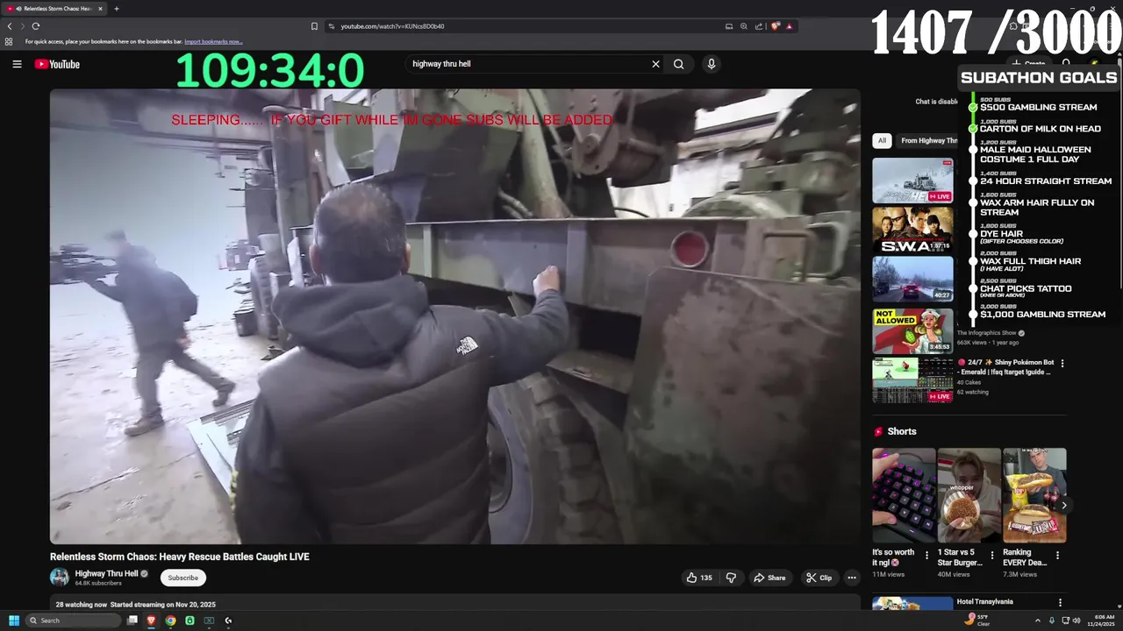Image resolution: width=1123 pixels, height=631 pixels.
Task: Open options for the 'Ranking EVERY Dea...' short
Action: pyautogui.click(x=1057, y=555)
